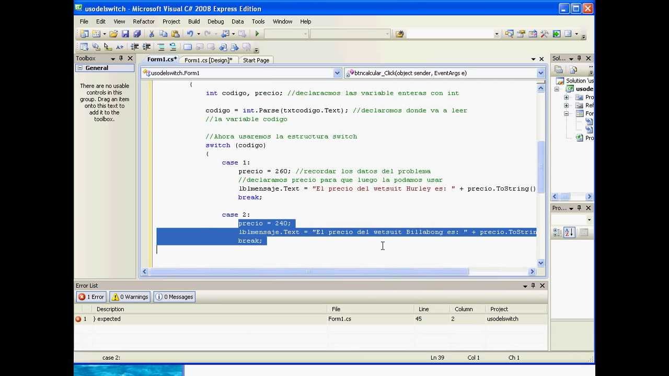Collapse the General toolbox group
Screen dimensions: 669x376
point(80,68)
